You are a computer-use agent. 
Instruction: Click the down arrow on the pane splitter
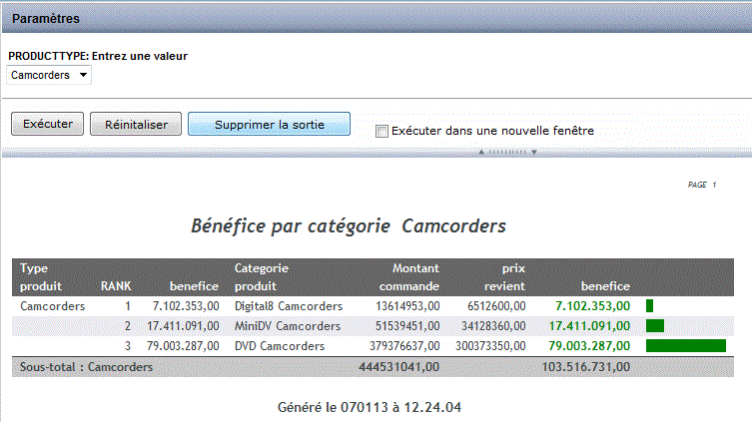click(x=534, y=153)
